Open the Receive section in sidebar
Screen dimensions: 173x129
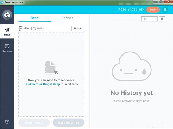(x=7, y=48)
